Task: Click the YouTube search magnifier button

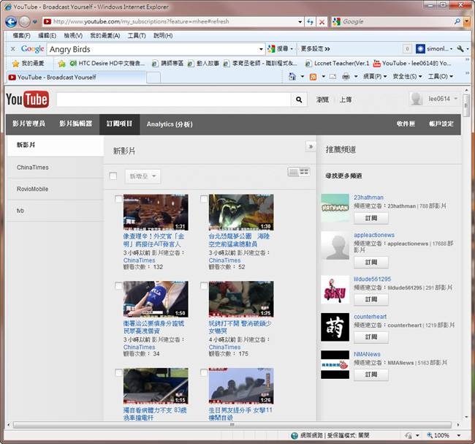Action: point(299,99)
